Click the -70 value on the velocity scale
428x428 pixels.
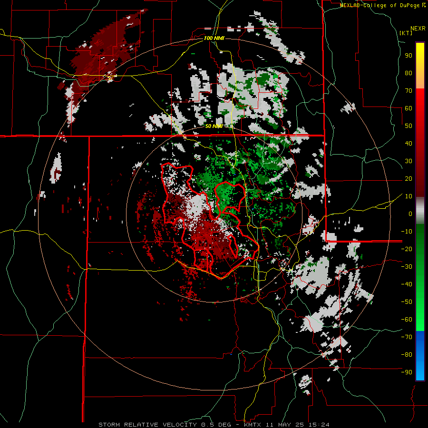point(407,337)
